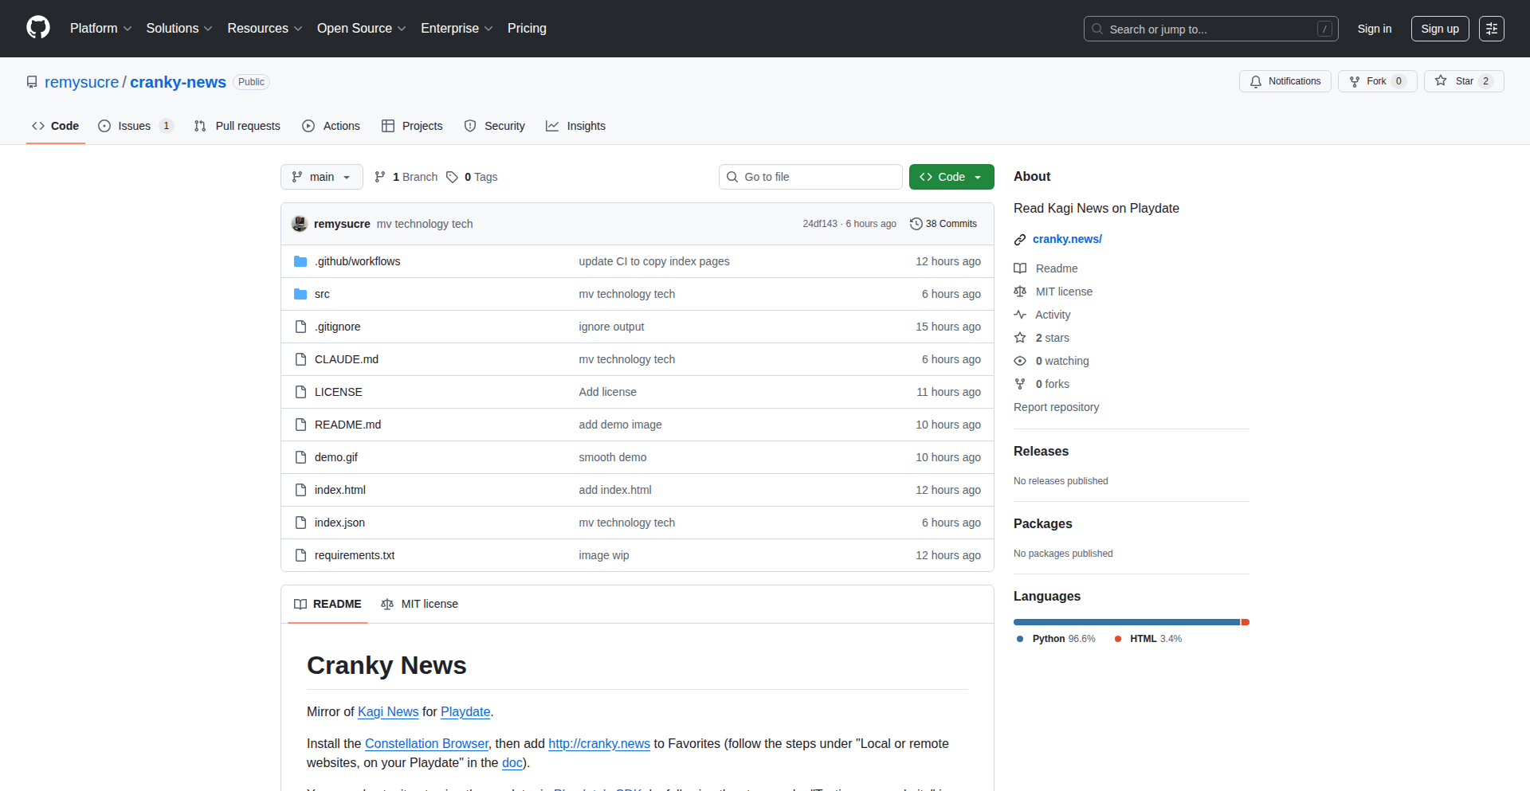Screen dimensions: 1530x791
Task: Switch to the Issues tab
Action: (x=135, y=126)
